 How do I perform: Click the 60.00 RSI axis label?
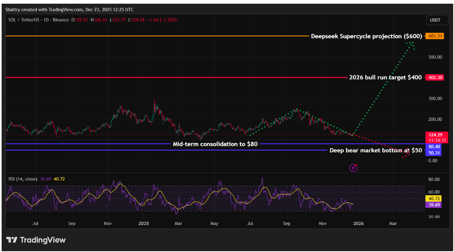tap(434, 192)
